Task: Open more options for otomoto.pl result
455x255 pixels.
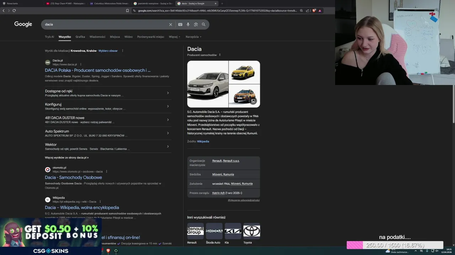Action: [106, 171]
